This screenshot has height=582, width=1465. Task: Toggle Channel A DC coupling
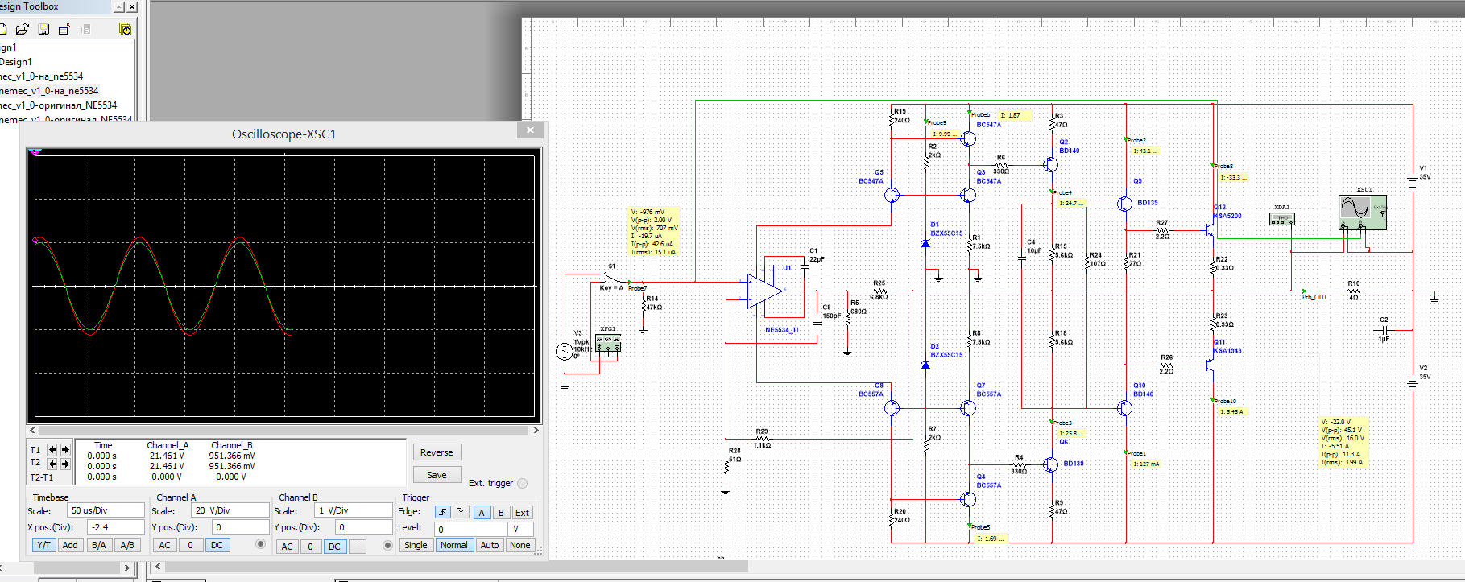tap(217, 545)
